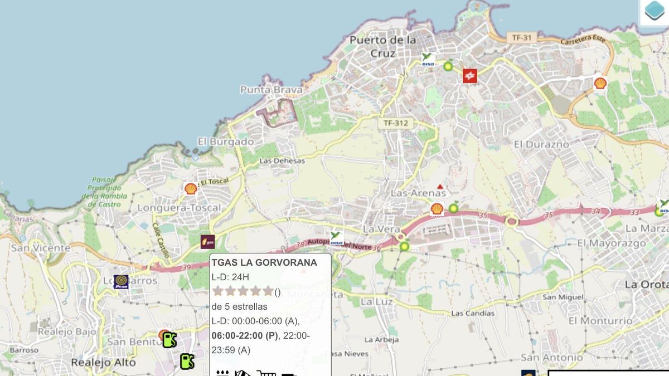
Task: Select the PCAN station marker at Los Barros
Action: [x=121, y=281]
